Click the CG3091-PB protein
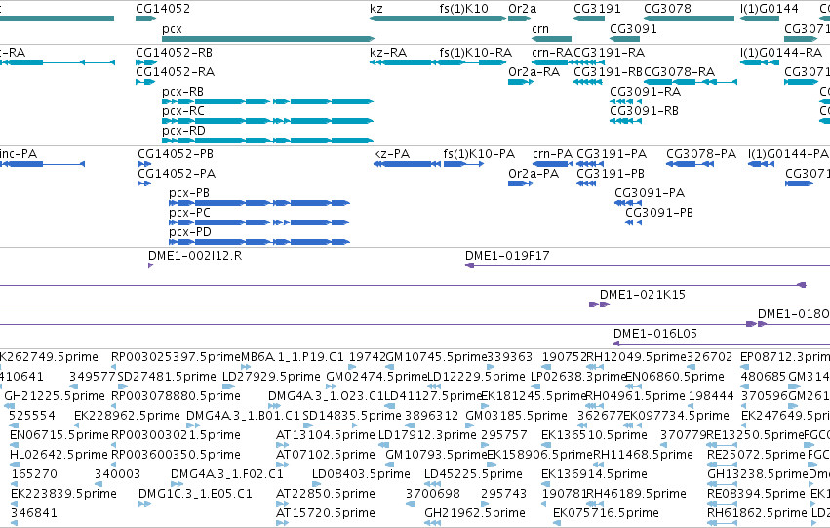 coord(634,223)
